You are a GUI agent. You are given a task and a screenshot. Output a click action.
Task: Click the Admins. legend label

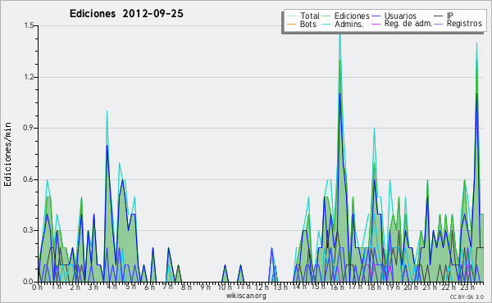tap(349, 24)
